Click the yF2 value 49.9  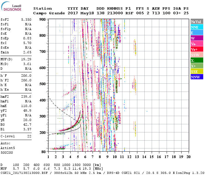pos(27,111)
